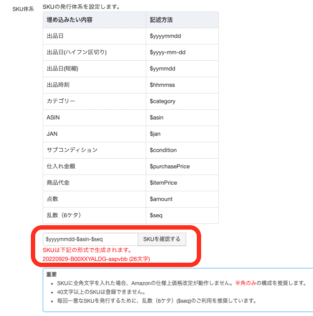Select the $yyyymmdd cell

pyautogui.click(x=182, y=36)
